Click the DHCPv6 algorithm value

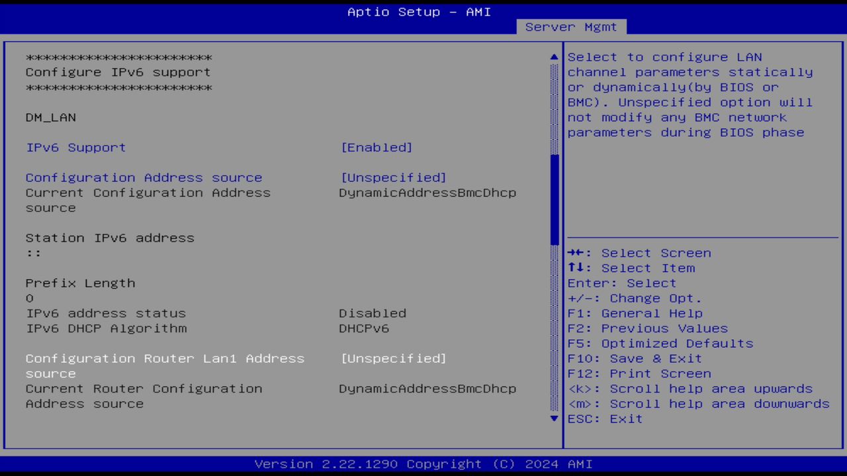point(364,329)
